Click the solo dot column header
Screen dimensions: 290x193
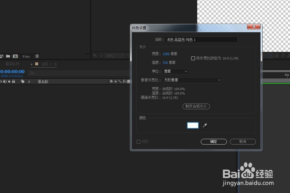tap(9, 82)
